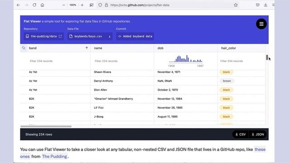Open the browser home page icon
The width and height of the screenshot is (290, 163).
[x=42, y=5]
